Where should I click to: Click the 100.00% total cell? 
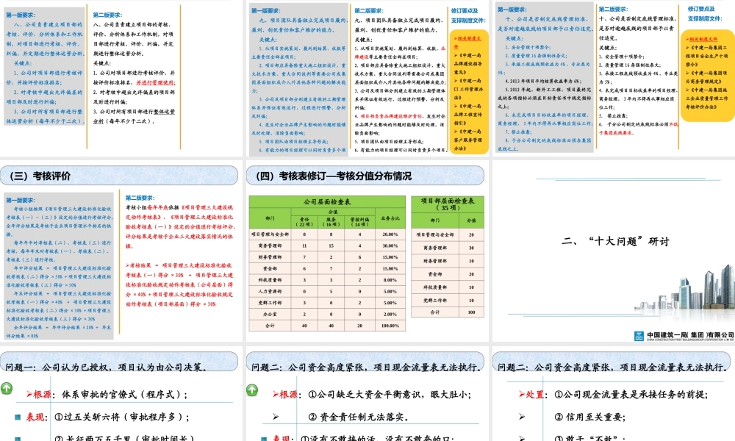coord(390,326)
